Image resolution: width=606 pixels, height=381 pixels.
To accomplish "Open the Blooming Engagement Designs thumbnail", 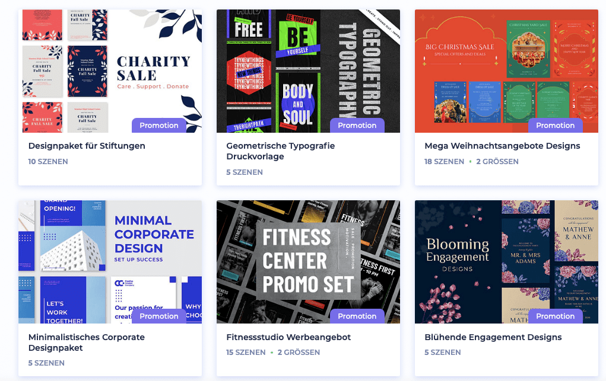I will (x=506, y=262).
